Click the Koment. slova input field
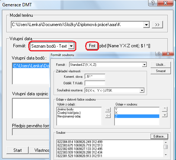 [x=95, y=77]
